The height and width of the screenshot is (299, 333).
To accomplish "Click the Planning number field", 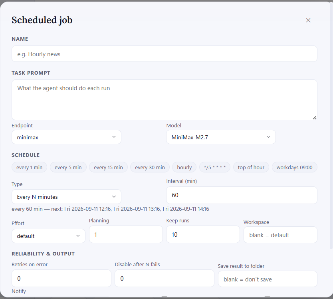I will click(126, 234).
